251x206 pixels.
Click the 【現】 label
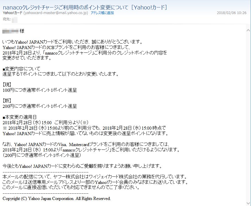[x=7, y=85]
